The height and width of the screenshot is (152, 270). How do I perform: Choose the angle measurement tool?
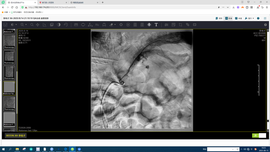(x=90, y=25)
